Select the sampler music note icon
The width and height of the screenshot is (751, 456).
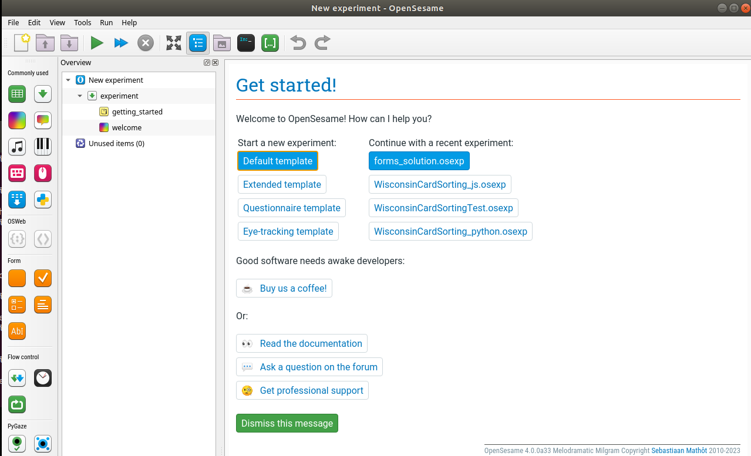(17, 146)
